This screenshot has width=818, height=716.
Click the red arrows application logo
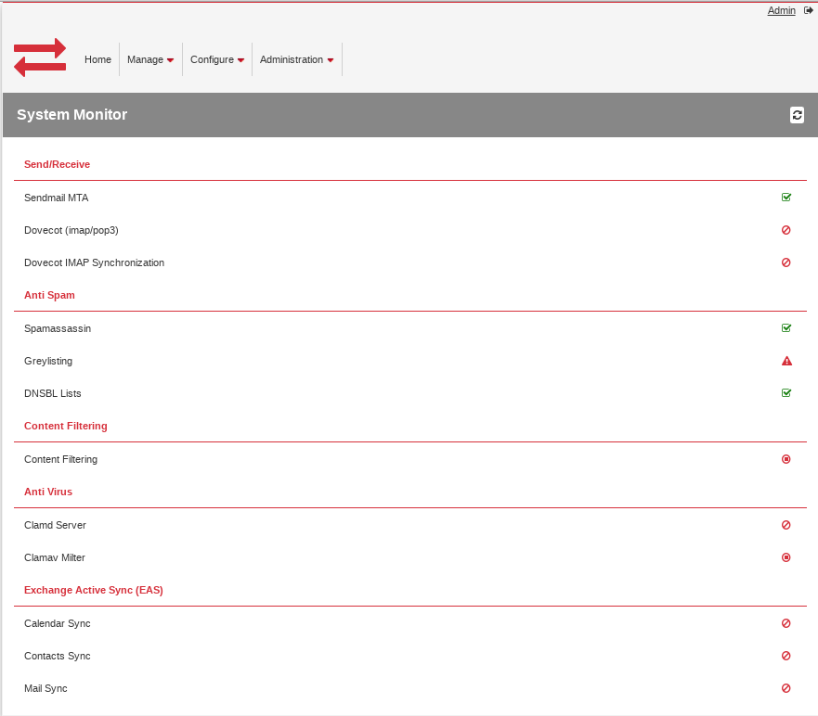pos(40,58)
